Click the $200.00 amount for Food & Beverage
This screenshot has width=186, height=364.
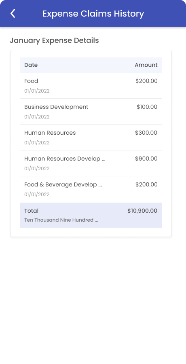pos(146,184)
